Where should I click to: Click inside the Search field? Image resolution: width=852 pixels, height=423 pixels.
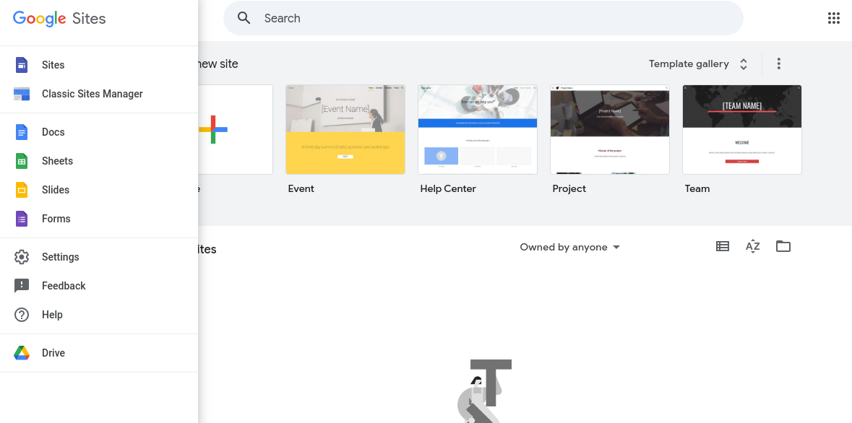pos(483,18)
